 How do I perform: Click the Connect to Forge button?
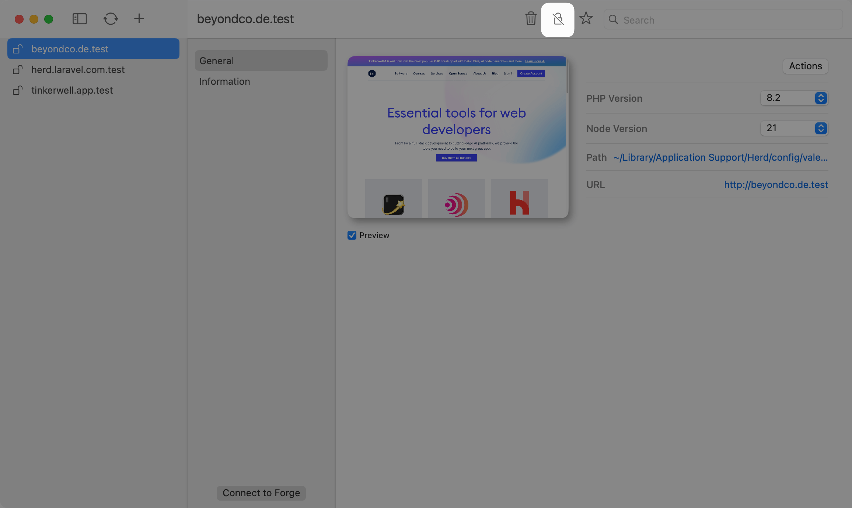pyautogui.click(x=261, y=493)
